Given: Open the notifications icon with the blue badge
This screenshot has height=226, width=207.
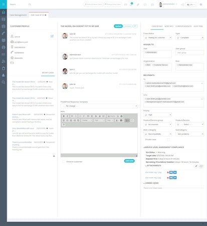Looking at the screenshot, I should pos(131,5).
